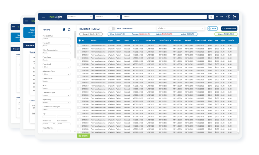The width and height of the screenshot is (259, 155).
Task: Open hamburger menu in rearmost background window
Action: (x=13, y=27)
